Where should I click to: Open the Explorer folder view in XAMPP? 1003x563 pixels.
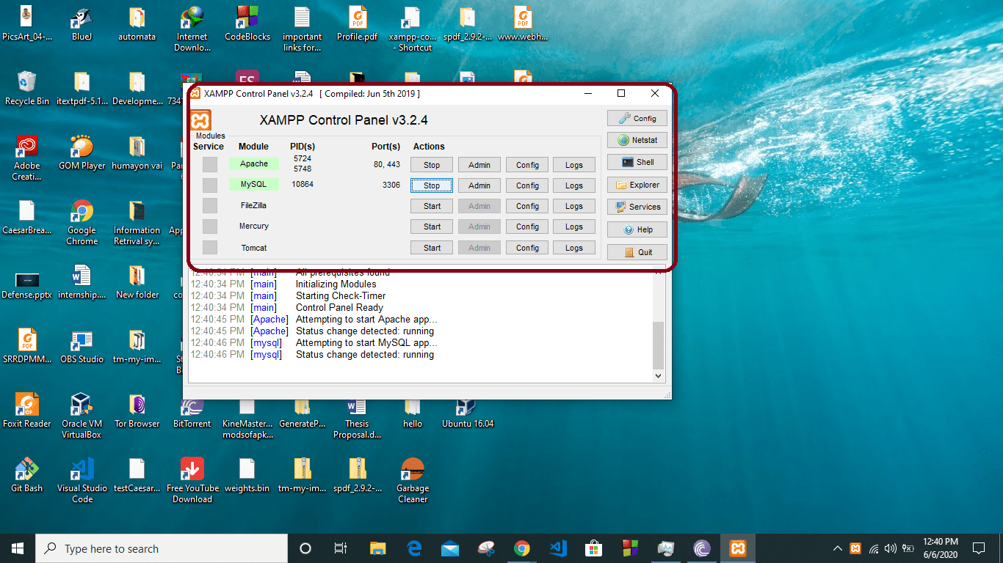click(x=636, y=185)
